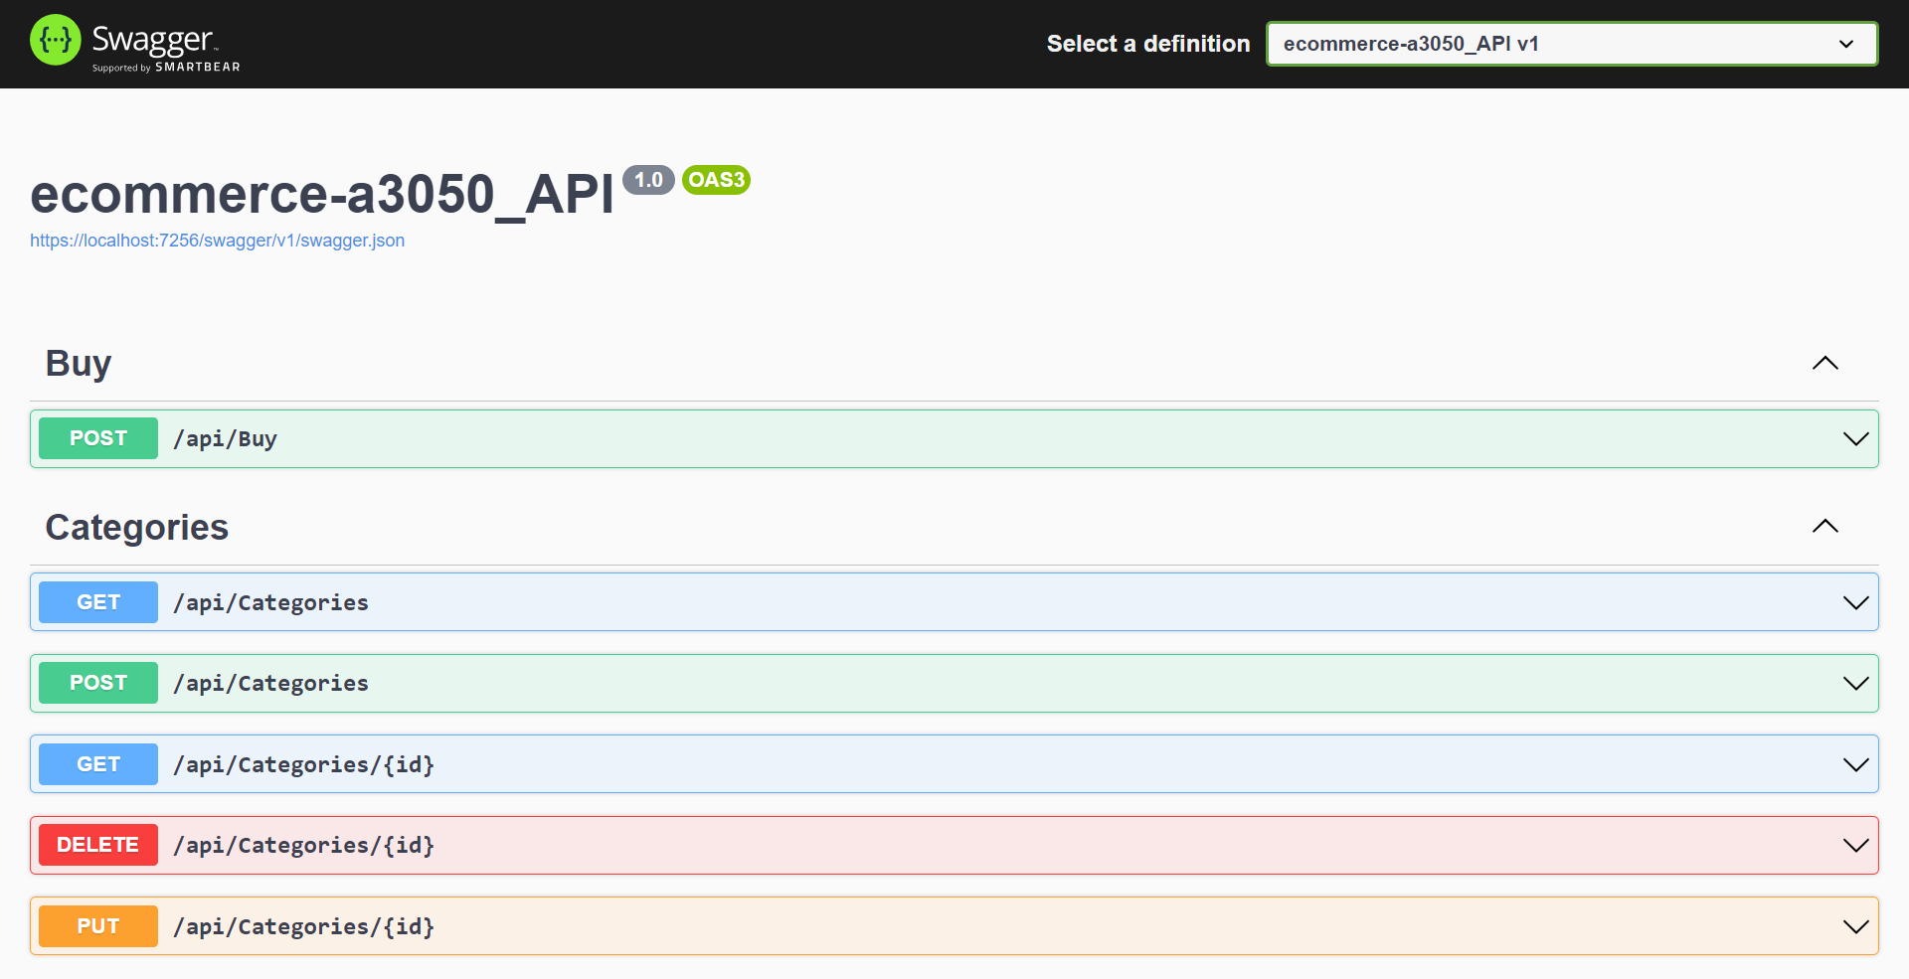Expand POST /api/Categories using its chevron
This screenshot has width=1909, height=979.
[1855, 684]
